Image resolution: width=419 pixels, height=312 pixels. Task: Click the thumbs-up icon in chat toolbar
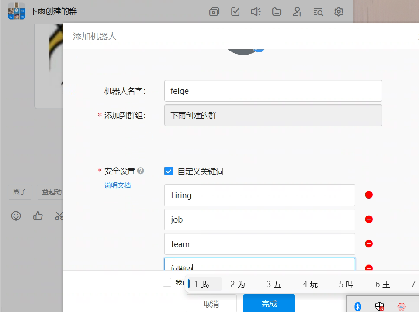[x=38, y=216]
